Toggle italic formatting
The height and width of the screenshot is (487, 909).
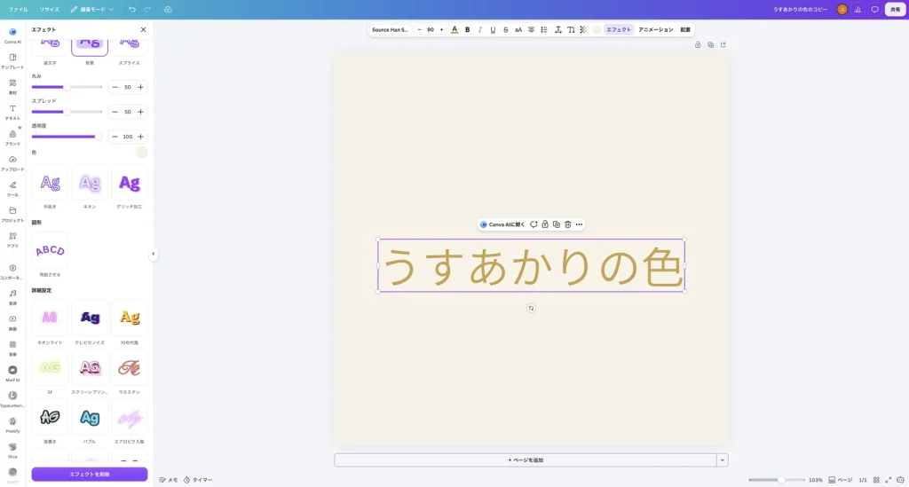tap(480, 29)
